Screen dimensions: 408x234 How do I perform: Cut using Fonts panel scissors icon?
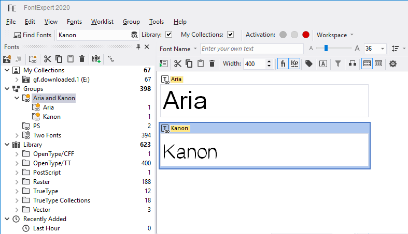(x=47, y=59)
